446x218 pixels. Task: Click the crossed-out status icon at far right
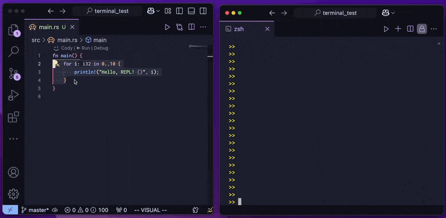tap(210, 210)
